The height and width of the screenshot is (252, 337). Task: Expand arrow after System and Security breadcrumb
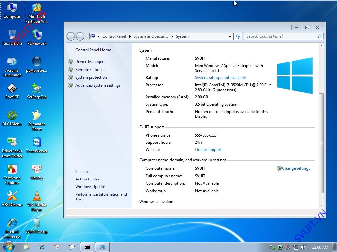tap(172, 37)
